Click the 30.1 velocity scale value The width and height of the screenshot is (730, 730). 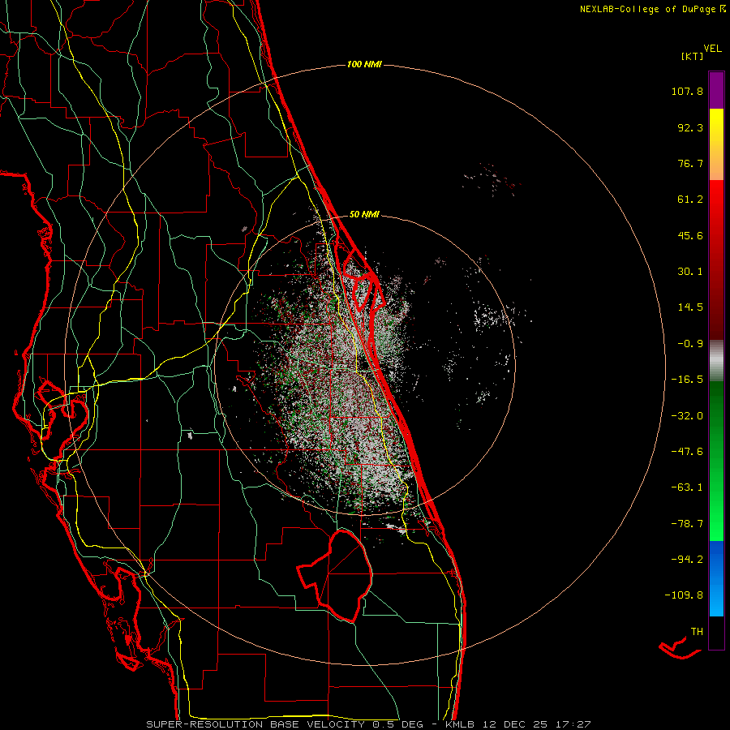coord(690,272)
